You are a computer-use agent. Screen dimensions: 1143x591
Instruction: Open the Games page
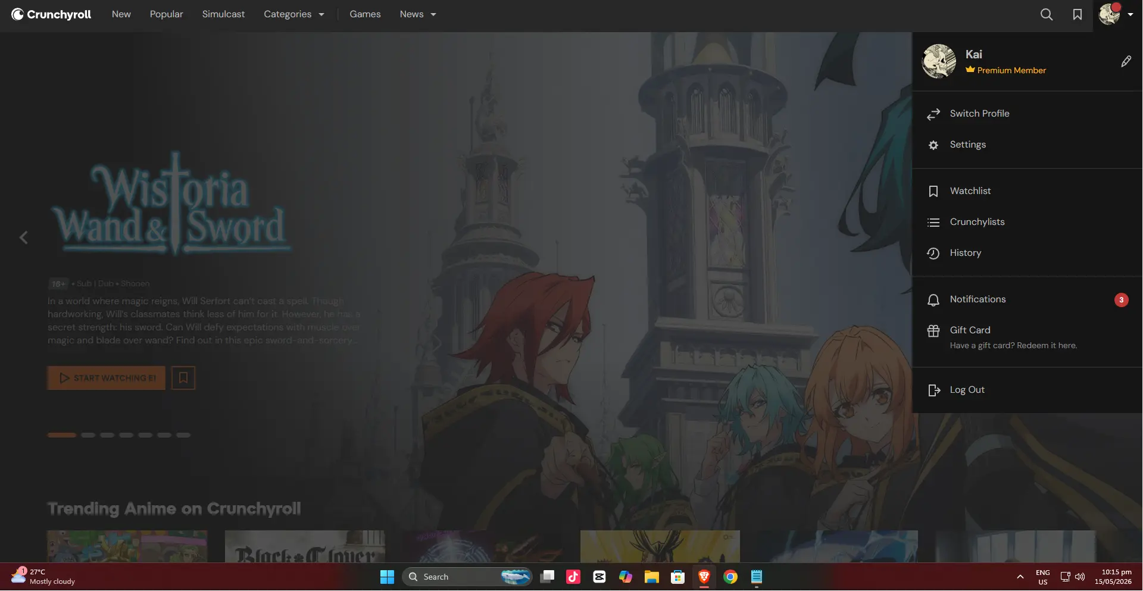[x=365, y=14]
